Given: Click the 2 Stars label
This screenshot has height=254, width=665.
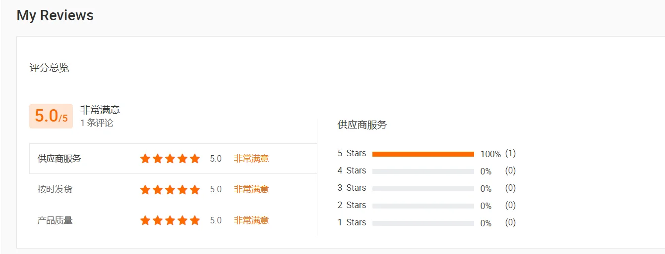Looking at the screenshot, I should [352, 205].
